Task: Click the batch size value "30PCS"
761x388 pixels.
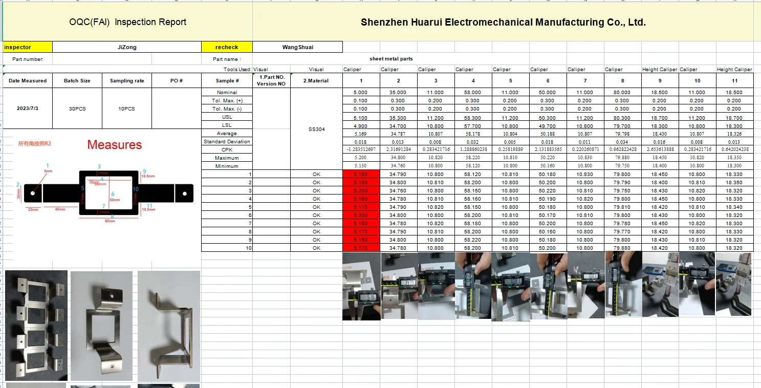Action: tap(77, 109)
